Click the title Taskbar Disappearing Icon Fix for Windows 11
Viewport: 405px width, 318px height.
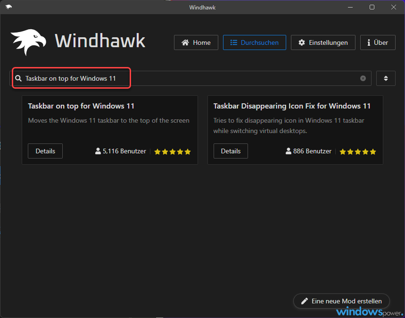click(x=292, y=106)
